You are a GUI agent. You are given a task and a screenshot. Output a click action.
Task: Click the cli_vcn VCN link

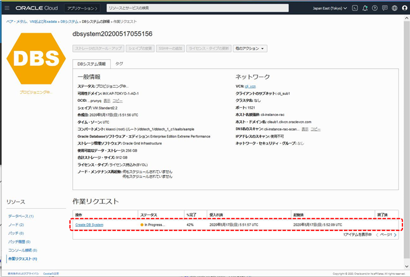pos(250,86)
